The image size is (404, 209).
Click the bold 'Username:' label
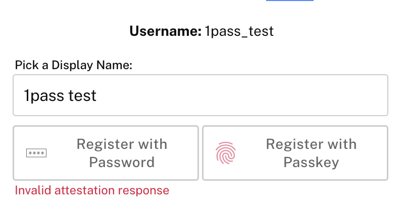tap(166, 31)
